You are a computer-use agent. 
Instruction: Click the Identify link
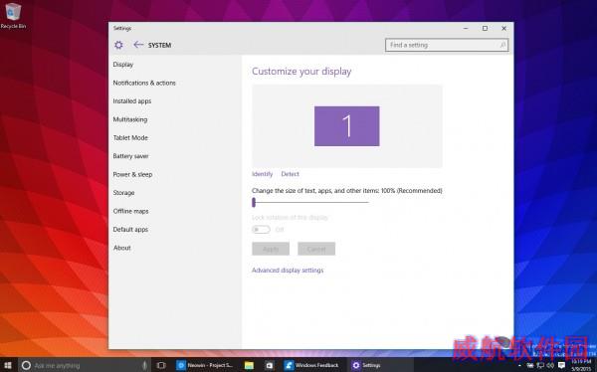pyautogui.click(x=263, y=174)
